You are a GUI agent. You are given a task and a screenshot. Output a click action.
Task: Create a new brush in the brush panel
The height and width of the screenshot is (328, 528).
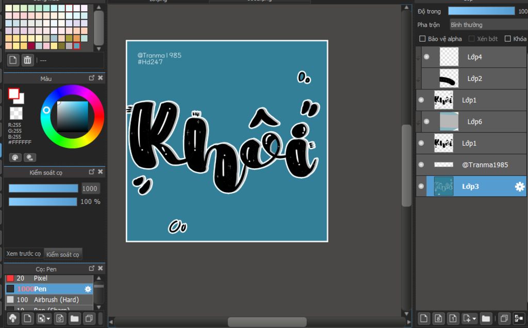(x=27, y=318)
